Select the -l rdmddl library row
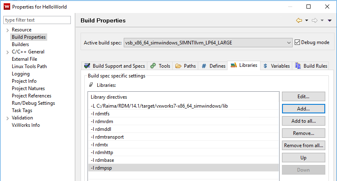 tap(184, 129)
